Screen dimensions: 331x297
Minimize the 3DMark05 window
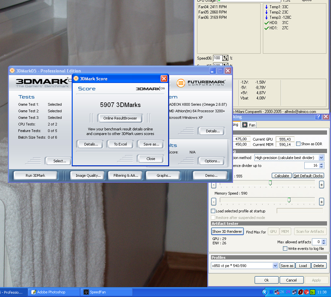coord(213,71)
